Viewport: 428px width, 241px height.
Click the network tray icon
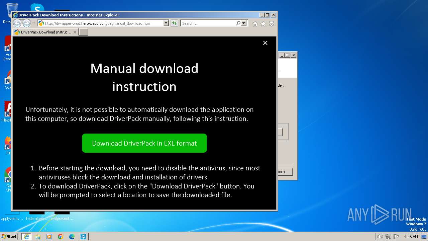point(388,237)
